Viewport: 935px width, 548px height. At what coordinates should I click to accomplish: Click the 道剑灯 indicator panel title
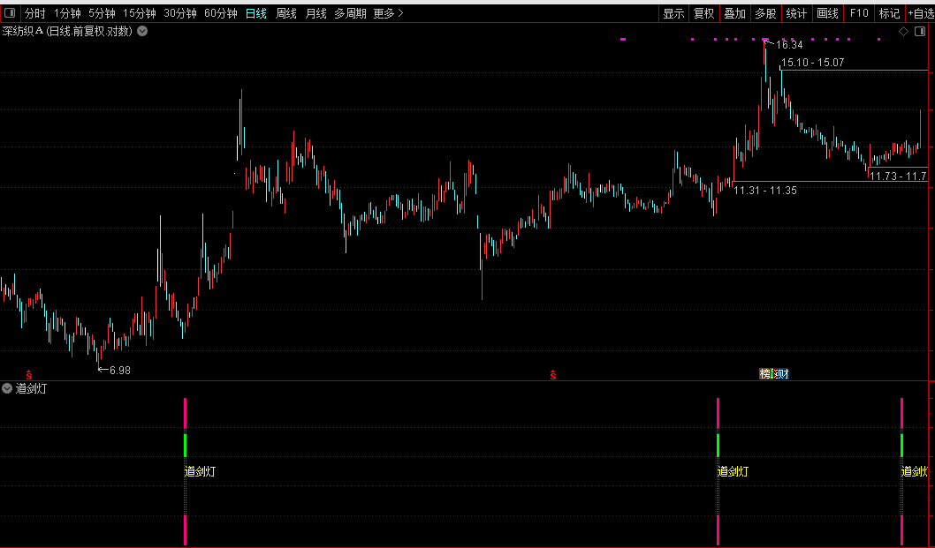[31, 388]
